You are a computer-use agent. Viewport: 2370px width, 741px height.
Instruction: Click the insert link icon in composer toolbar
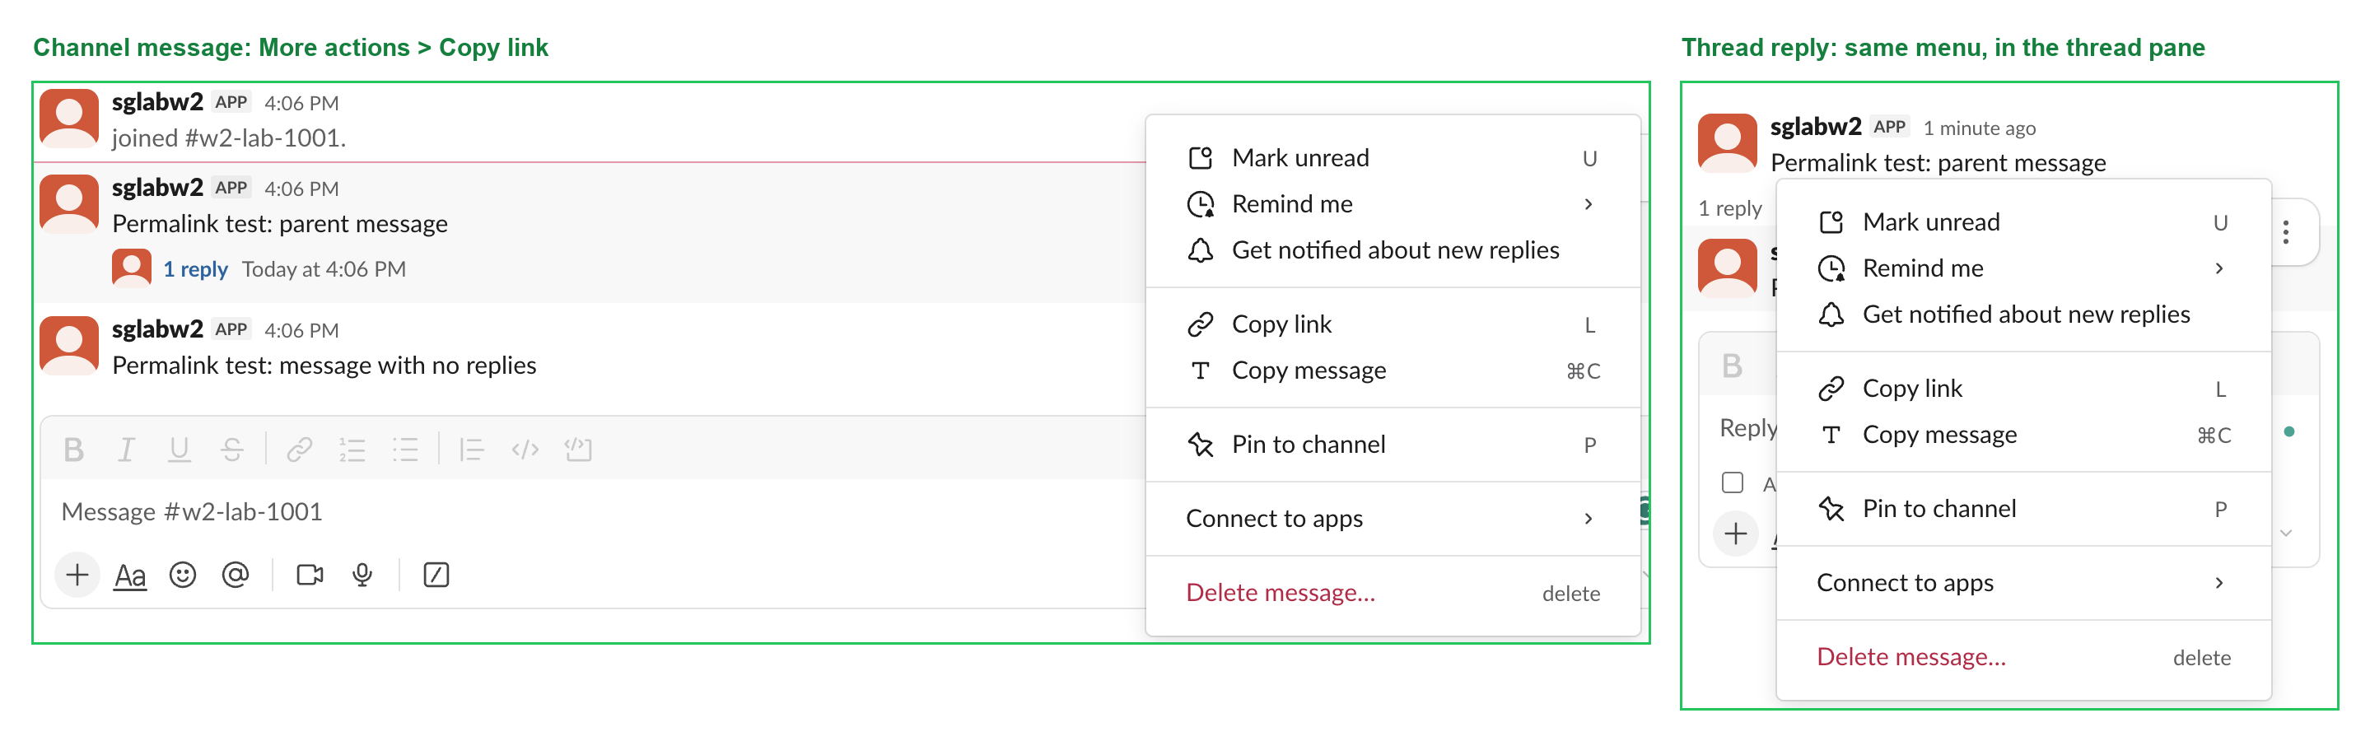click(x=299, y=450)
